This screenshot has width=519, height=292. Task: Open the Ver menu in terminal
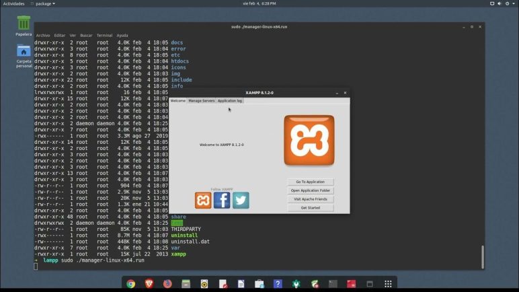click(x=73, y=36)
